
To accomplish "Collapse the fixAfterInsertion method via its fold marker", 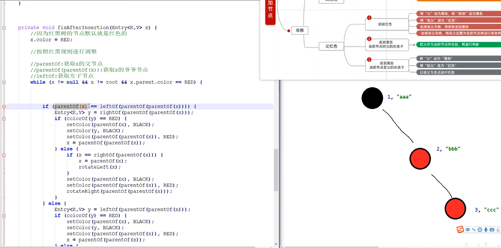I will 4,27.
